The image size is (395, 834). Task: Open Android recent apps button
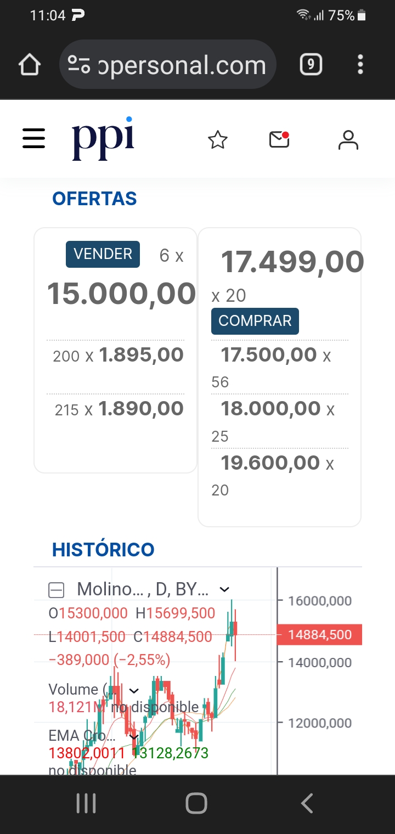pyautogui.click(x=86, y=804)
